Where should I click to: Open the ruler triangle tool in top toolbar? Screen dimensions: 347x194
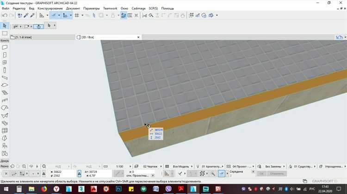[x=42, y=15]
